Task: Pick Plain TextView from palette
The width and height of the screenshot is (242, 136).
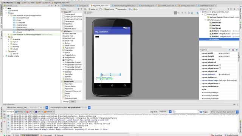Action: (x=70, y=34)
